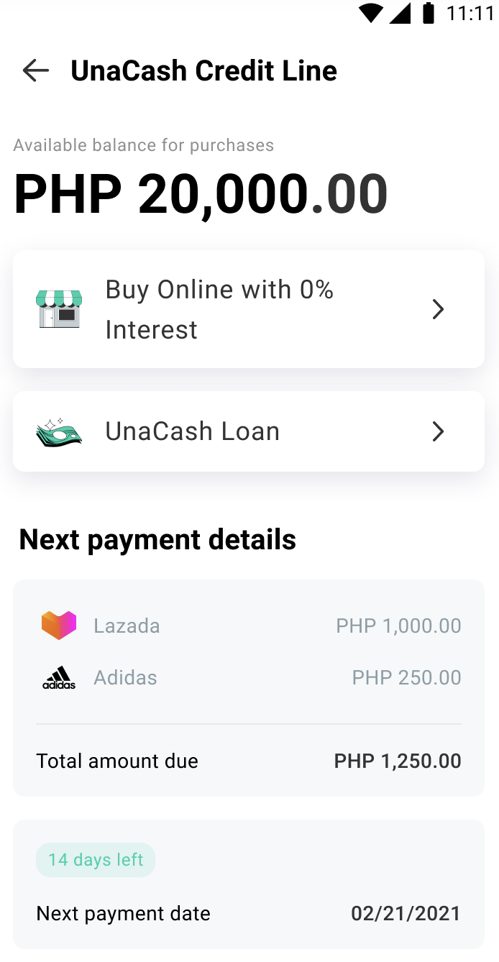Screen dimensions: 499x962
Task: Expand the UnaCash Loan chevron
Action: (x=438, y=431)
